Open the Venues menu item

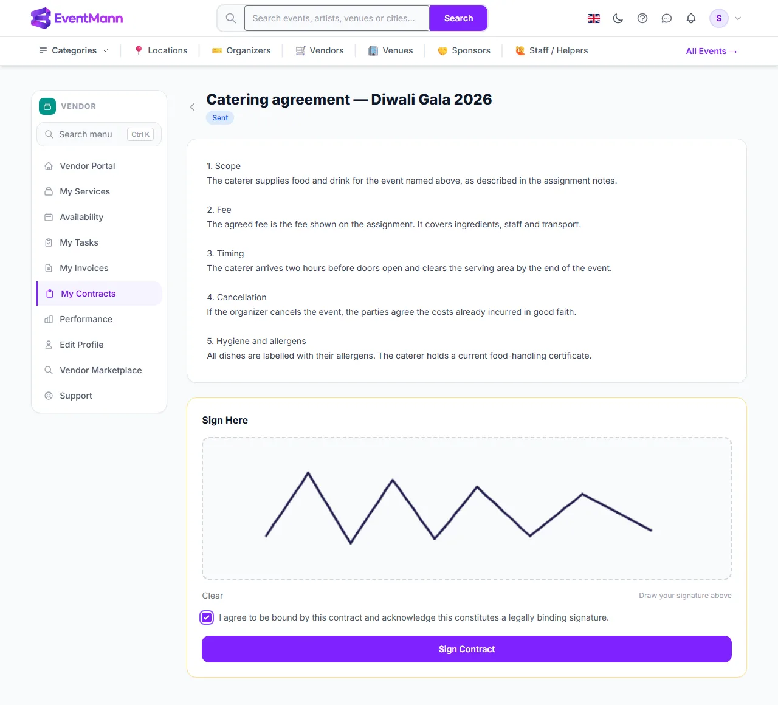[391, 50]
